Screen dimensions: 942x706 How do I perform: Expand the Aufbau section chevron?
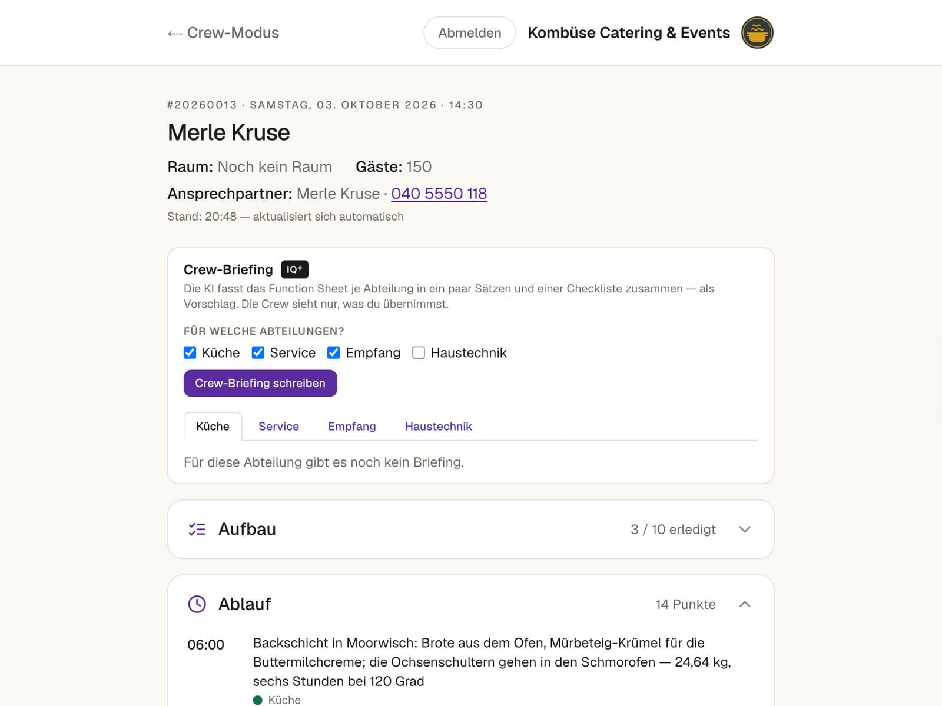745,529
